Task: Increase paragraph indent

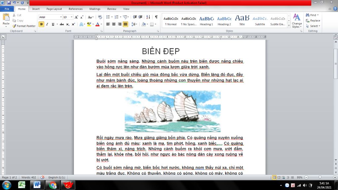Action: click(x=141, y=17)
